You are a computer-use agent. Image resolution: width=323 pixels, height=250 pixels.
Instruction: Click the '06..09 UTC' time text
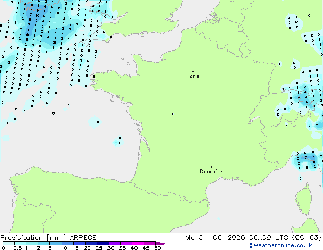pos(268,238)
